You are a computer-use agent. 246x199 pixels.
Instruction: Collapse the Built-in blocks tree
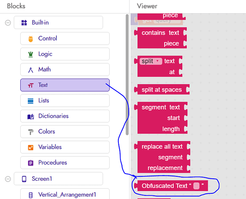(x=8, y=23)
